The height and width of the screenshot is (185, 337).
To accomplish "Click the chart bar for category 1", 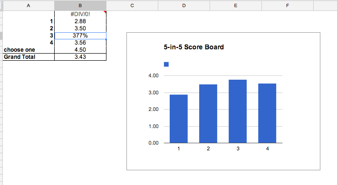I will point(179,119).
